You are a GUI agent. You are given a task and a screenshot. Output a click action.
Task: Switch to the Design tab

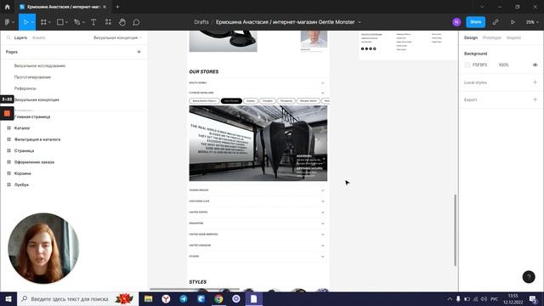tap(471, 37)
